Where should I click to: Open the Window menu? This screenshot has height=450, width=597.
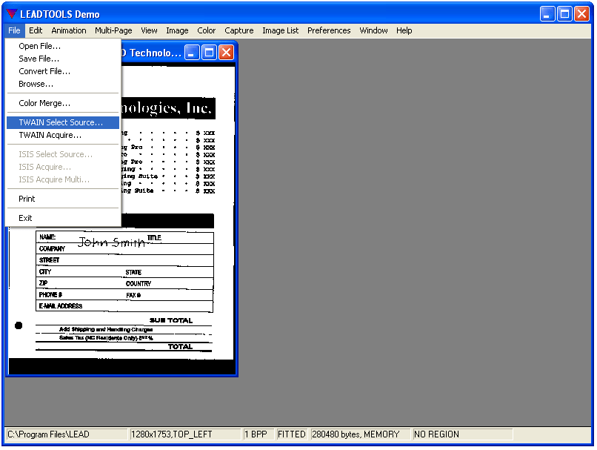point(373,30)
